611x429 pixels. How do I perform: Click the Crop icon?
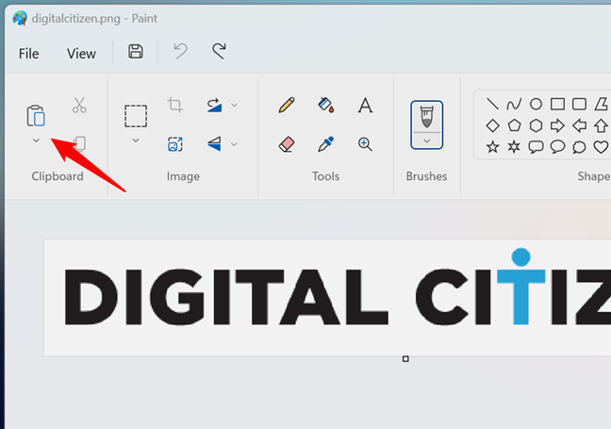click(175, 105)
